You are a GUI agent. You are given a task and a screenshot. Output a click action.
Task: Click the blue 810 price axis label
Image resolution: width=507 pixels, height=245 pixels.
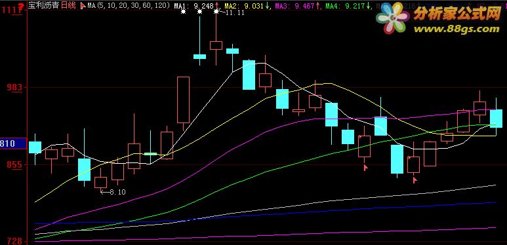(13, 143)
